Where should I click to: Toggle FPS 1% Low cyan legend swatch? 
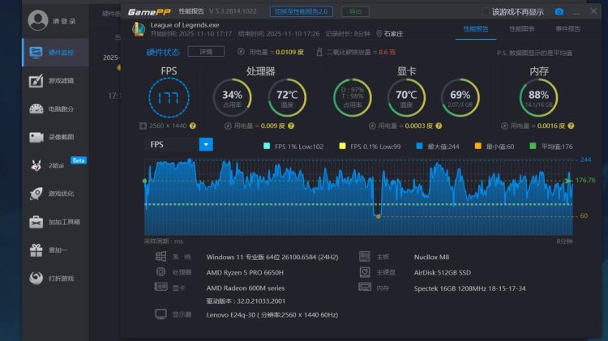tap(267, 146)
